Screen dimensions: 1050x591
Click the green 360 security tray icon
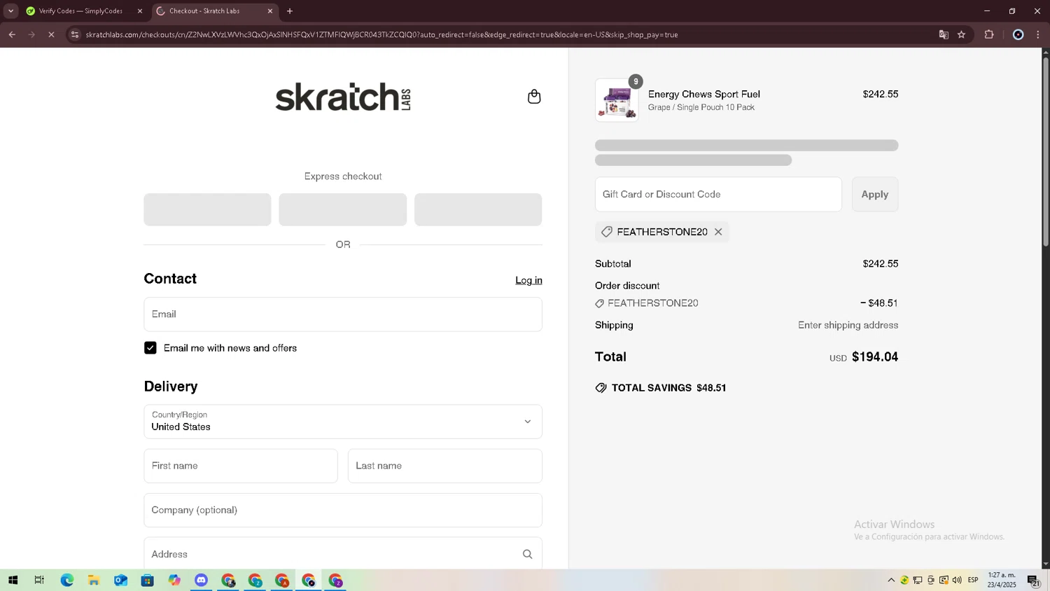[904, 580]
